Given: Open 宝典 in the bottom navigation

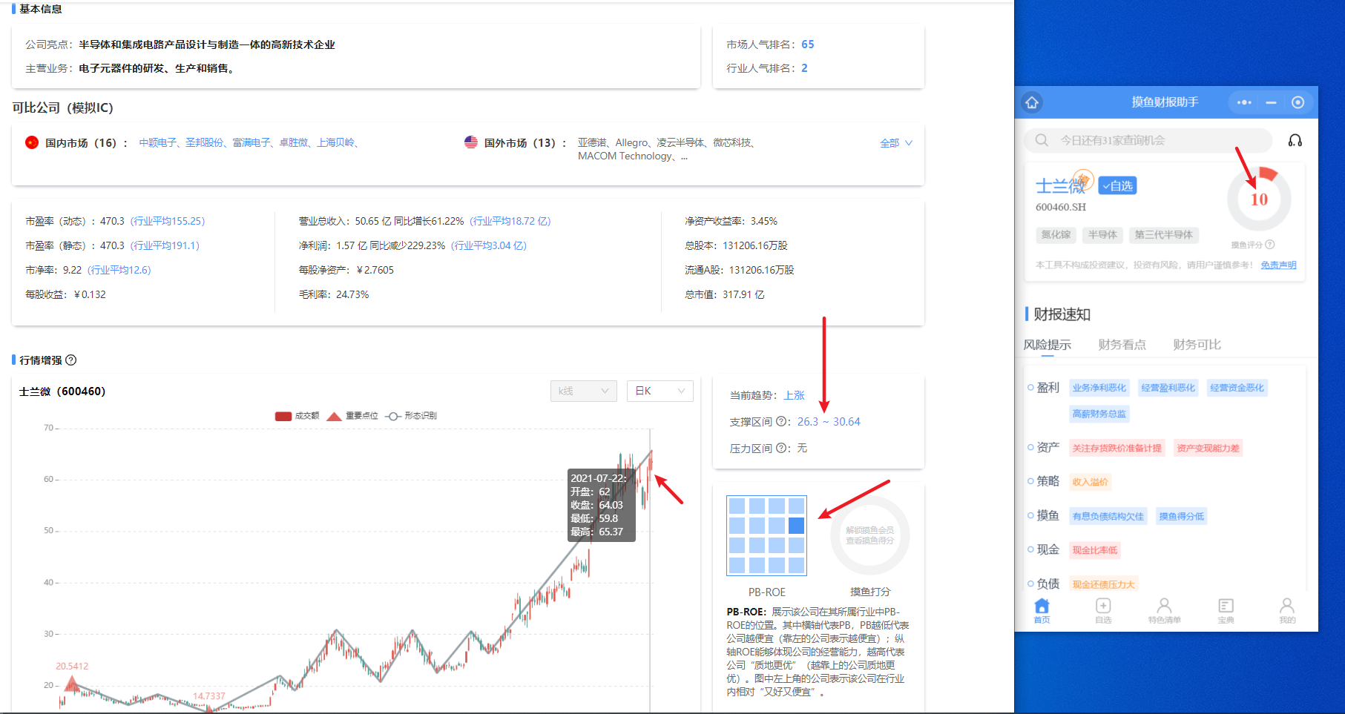Looking at the screenshot, I should point(1226,611).
